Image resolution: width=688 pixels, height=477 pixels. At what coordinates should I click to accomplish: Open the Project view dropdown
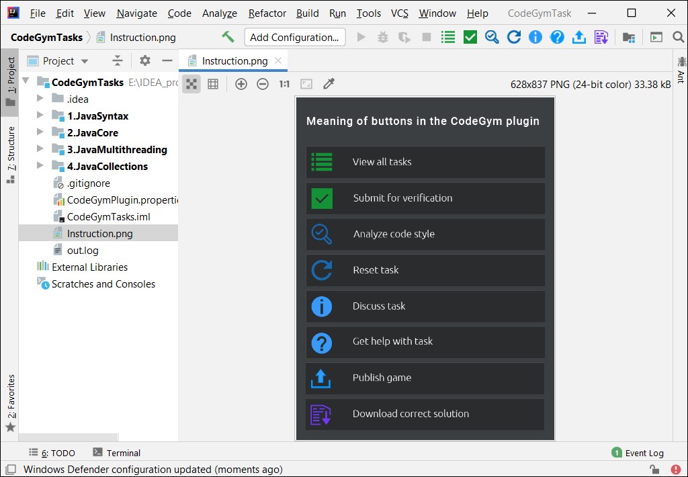[x=58, y=60]
